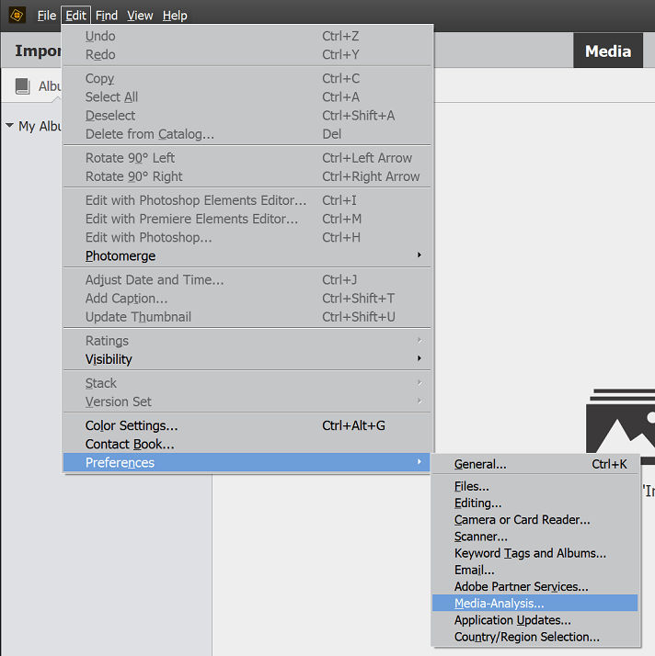Click the Update Thumbnail entry

pos(247,317)
